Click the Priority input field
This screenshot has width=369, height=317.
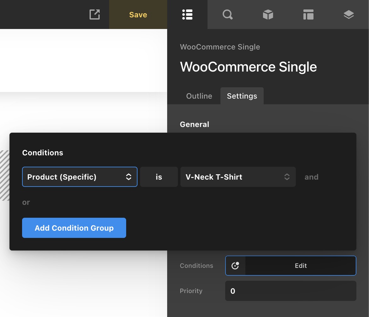click(290, 291)
